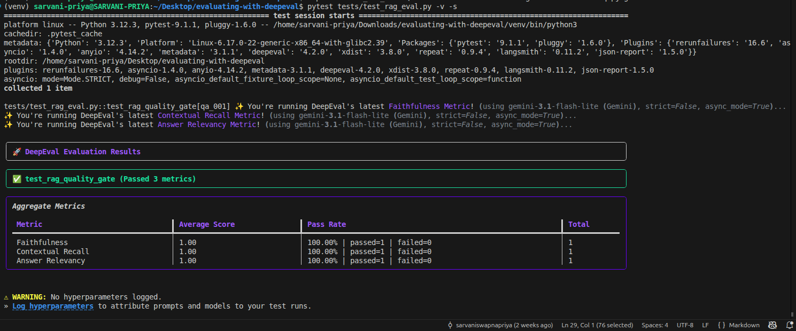The image size is (796, 331).
Task: Click the plugins: rerunfailures-16.6 line
Action: pos(329,70)
